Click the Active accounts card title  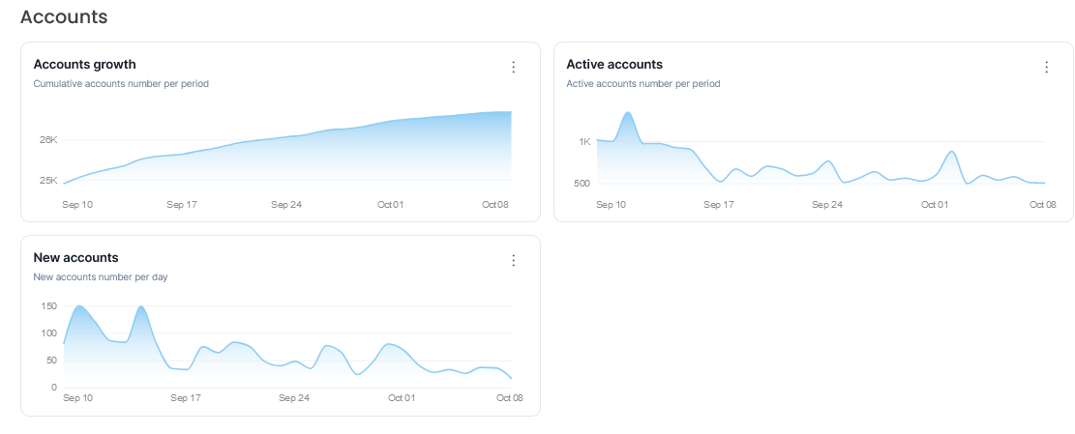tap(614, 65)
